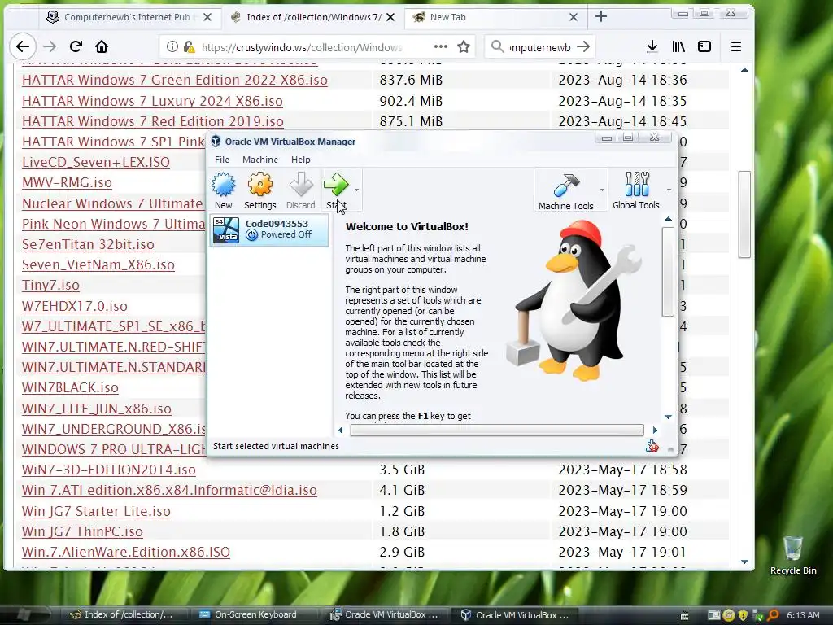This screenshot has width=833, height=625.
Task: Click the orange magnifier tray icon
Action: [x=773, y=615]
